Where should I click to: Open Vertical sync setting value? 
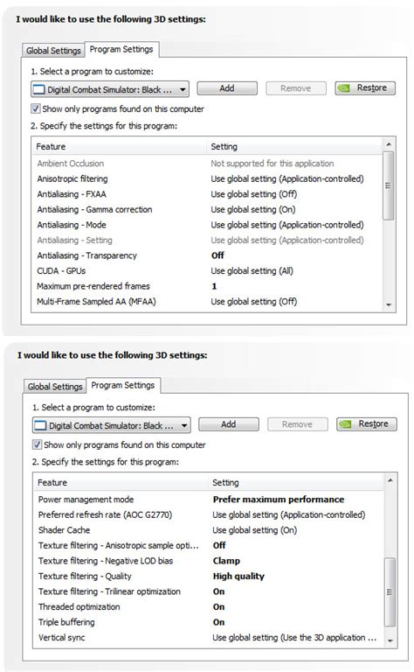(294, 638)
